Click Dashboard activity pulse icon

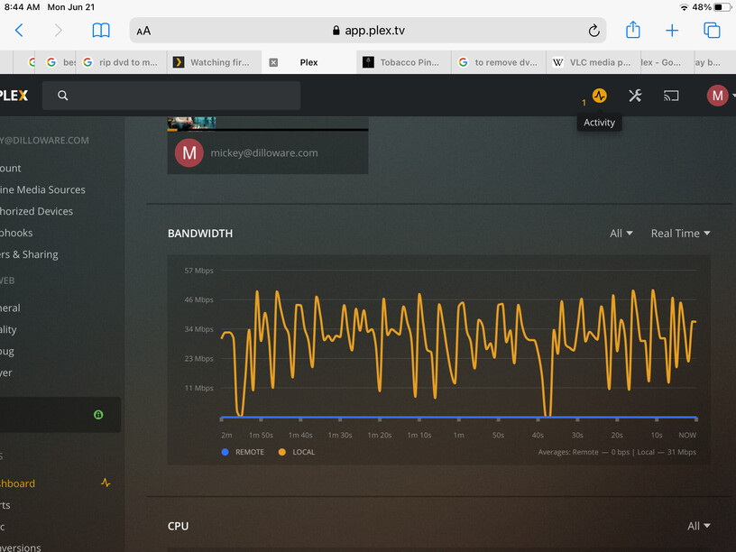(x=106, y=483)
